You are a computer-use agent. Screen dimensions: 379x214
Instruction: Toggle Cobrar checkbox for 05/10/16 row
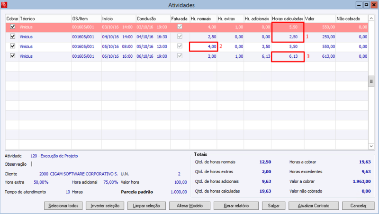(x=13, y=46)
